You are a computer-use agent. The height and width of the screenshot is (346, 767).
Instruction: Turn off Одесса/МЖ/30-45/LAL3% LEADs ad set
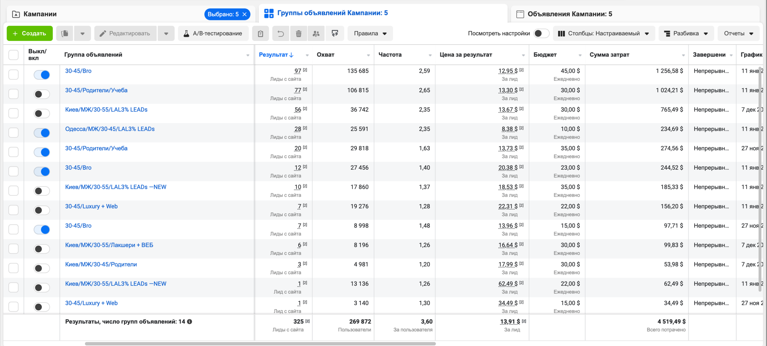coord(42,133)
